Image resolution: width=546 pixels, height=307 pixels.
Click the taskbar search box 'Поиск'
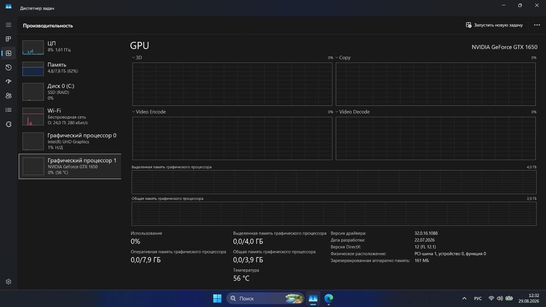(x=266, y=298)
